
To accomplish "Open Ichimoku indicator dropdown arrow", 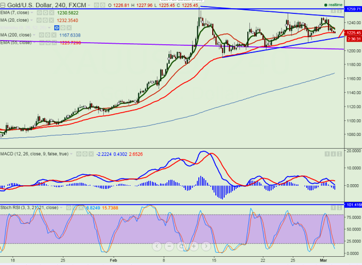I will point(49,28).
